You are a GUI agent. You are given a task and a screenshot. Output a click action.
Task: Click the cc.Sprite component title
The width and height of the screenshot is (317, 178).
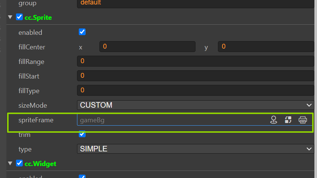pos(38,18)
